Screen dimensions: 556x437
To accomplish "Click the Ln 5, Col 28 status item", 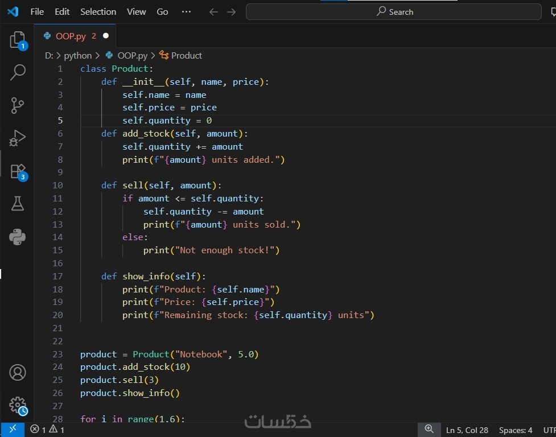I will coord(467,430).
